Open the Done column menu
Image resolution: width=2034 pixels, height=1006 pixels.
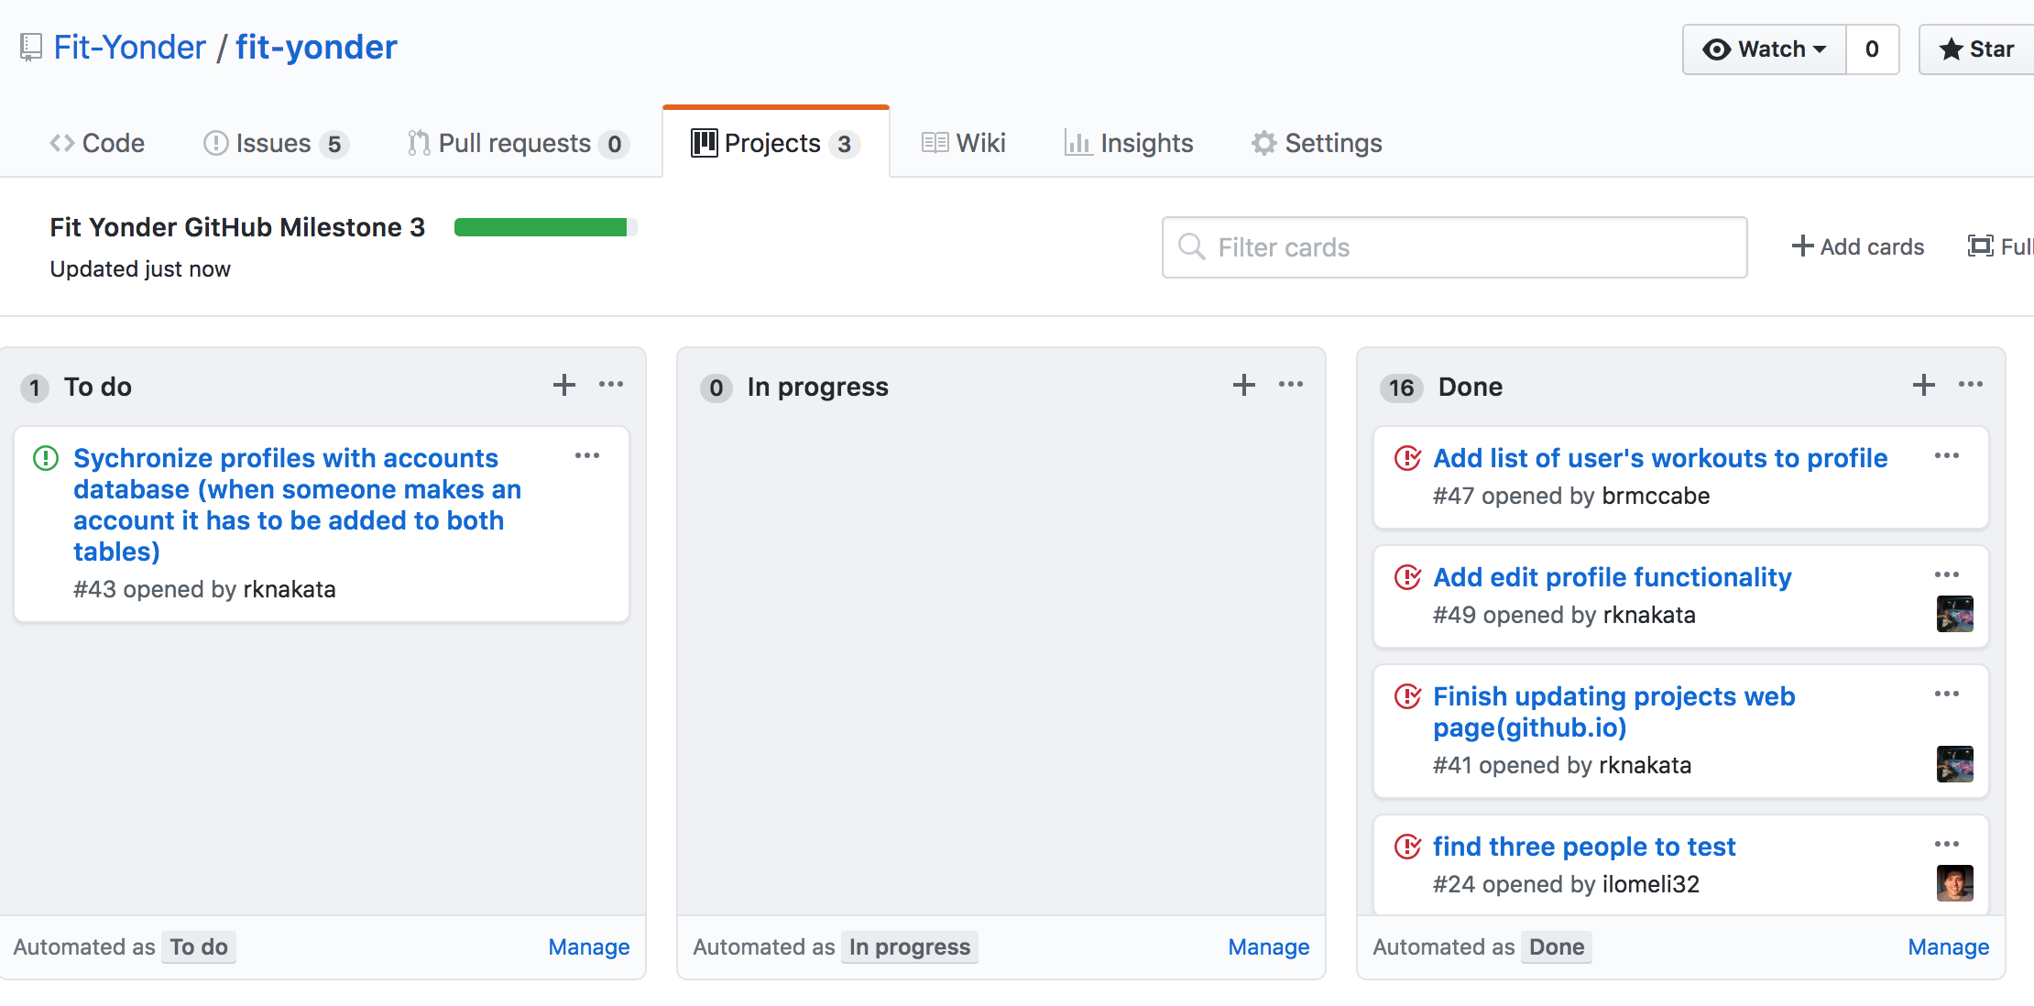(x=1971, y=385)
